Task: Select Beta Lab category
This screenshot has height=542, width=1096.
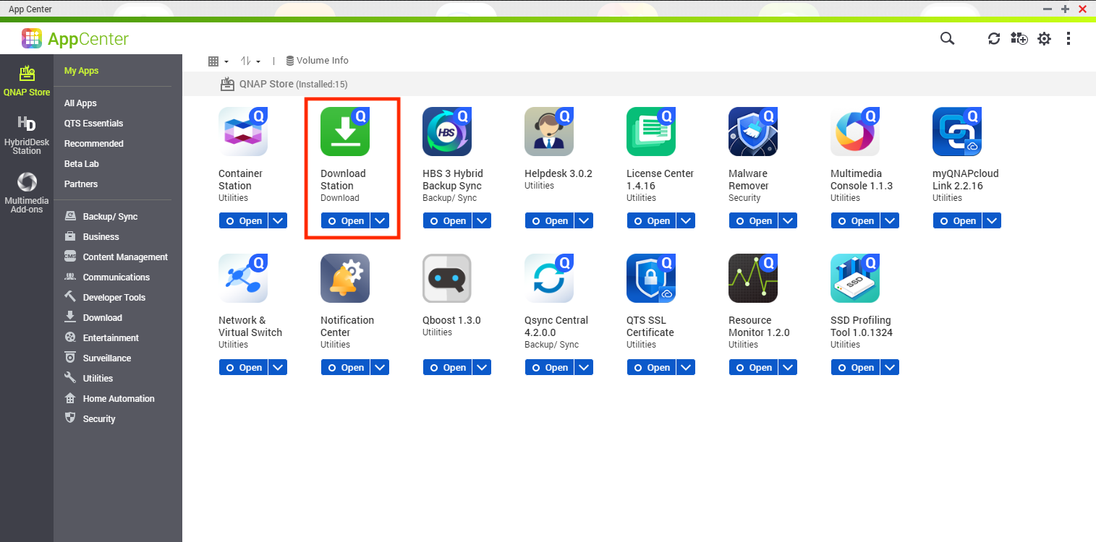Action: tap(81, 164)
